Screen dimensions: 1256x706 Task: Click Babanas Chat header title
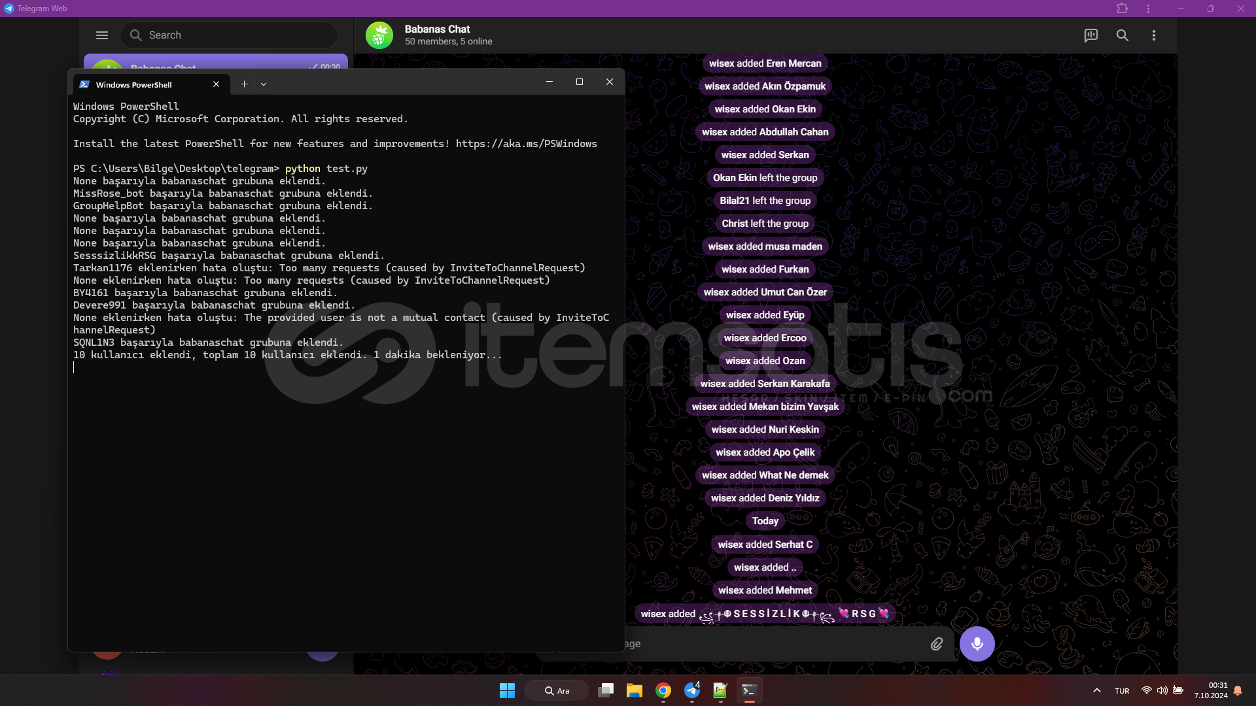click(x=437, y=29)
